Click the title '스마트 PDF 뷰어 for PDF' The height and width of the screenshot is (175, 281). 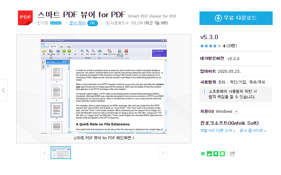(x=81, y=15)
